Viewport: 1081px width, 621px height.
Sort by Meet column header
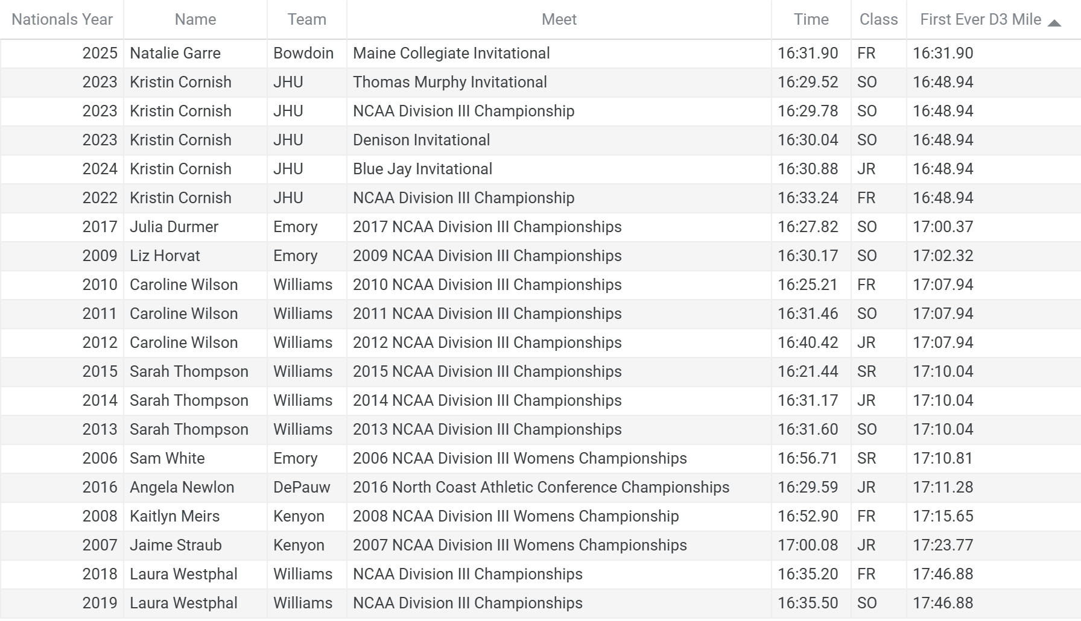click(559, 19)
